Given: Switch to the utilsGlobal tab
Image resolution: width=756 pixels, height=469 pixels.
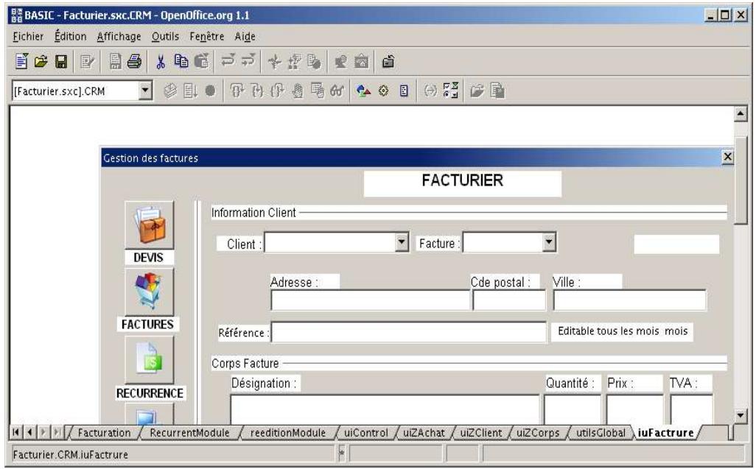Looking at the screenshot, I should (601, 433).
